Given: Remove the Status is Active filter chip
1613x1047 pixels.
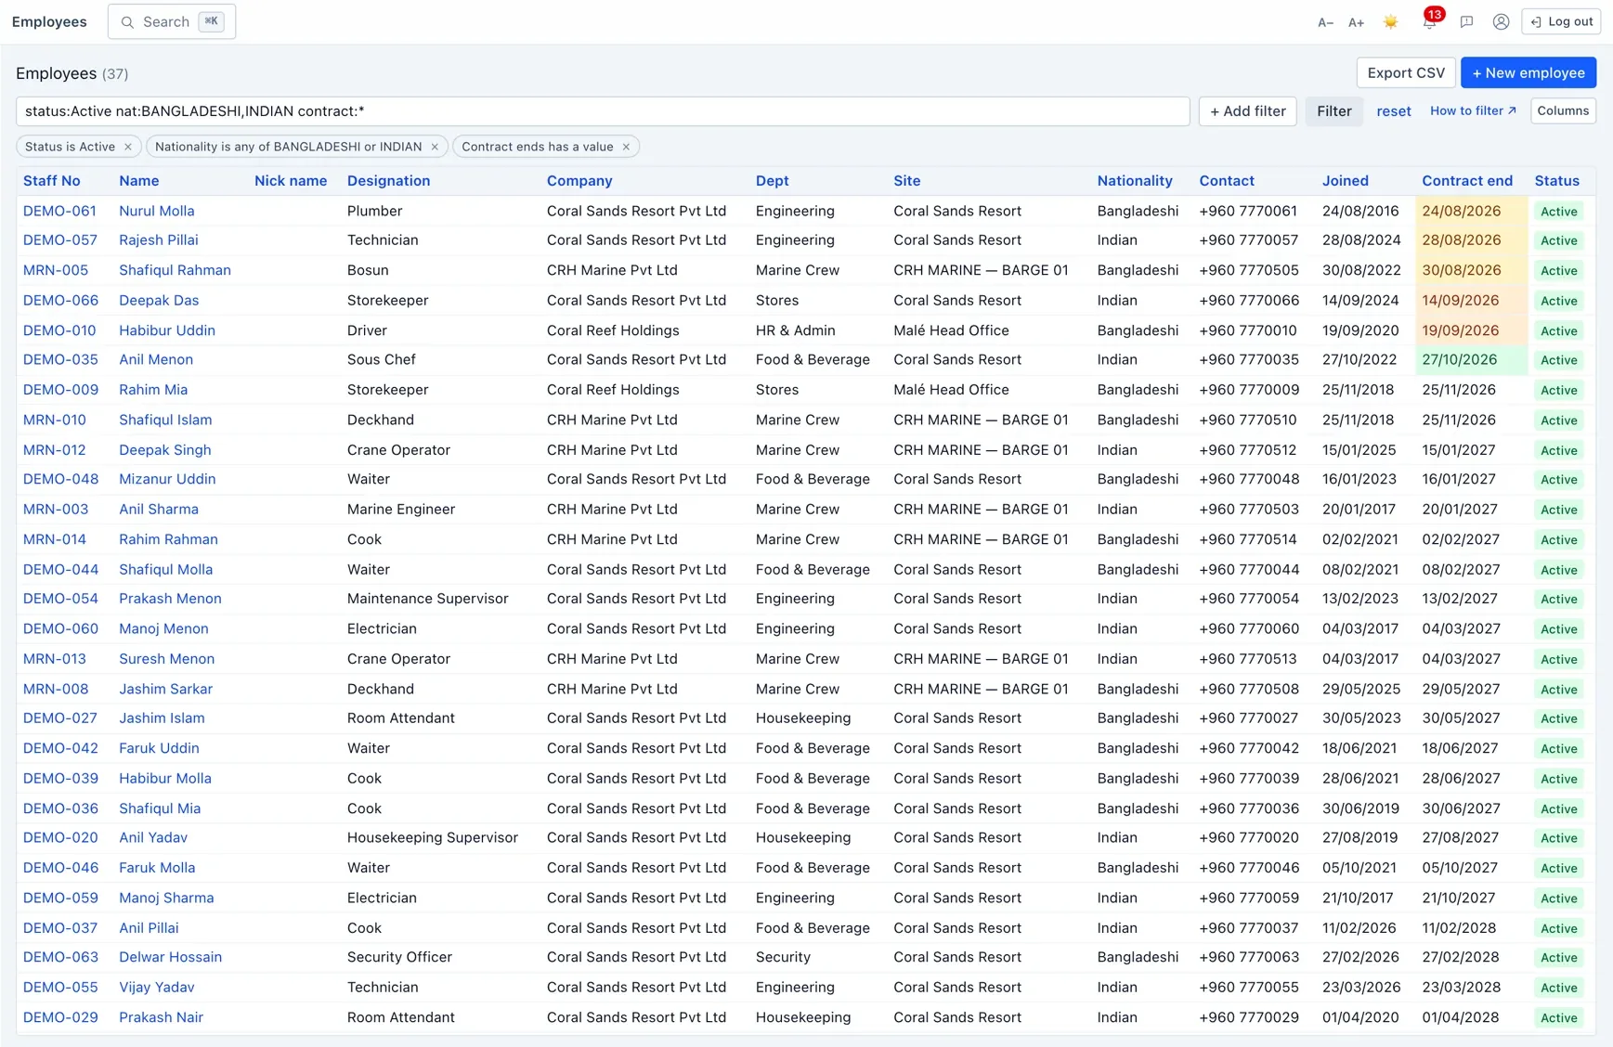Looking at the screenshot, I should point(128,147).
